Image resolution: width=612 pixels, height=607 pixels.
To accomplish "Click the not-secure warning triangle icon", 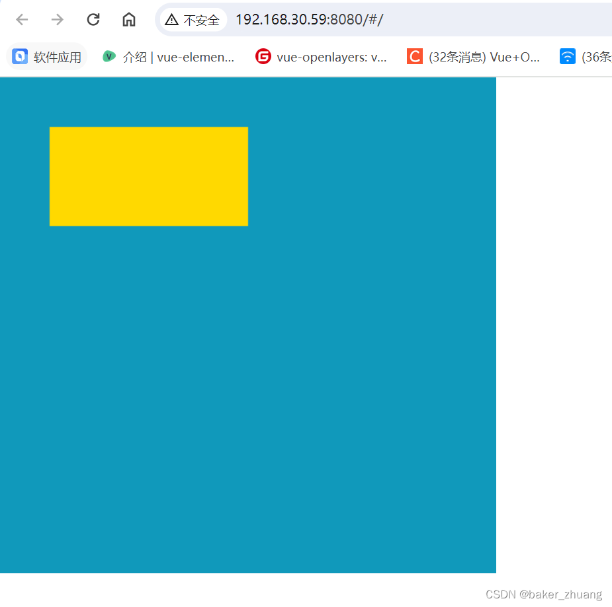I will (x=172, y=19).
